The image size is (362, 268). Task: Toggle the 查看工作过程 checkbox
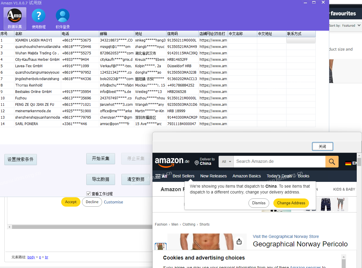point(88,193)
